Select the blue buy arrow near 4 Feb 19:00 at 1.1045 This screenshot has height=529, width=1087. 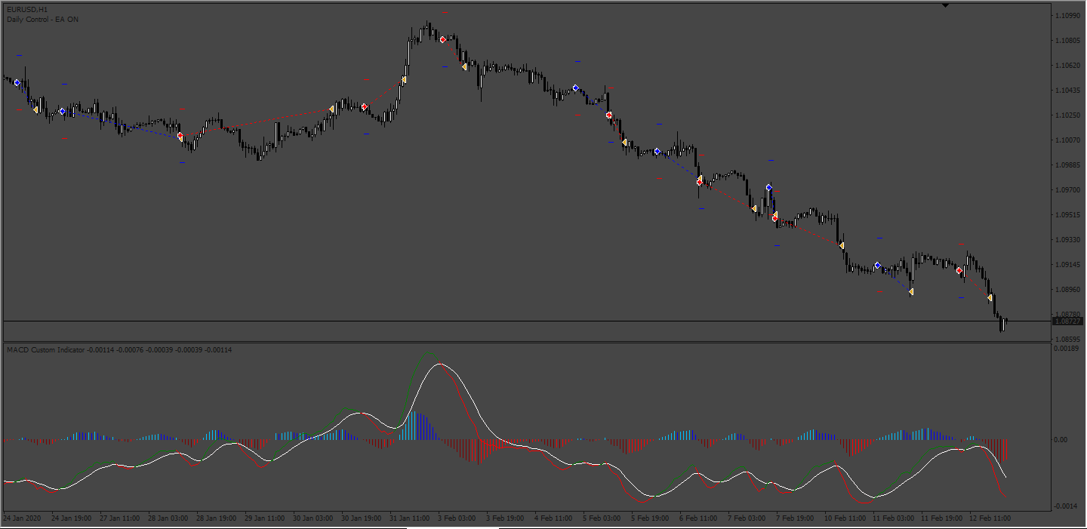pyautogui.click(x=575, y=88)
